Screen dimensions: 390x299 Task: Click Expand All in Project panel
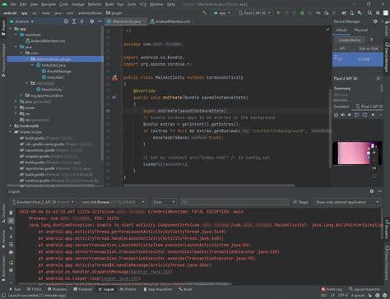74,21
